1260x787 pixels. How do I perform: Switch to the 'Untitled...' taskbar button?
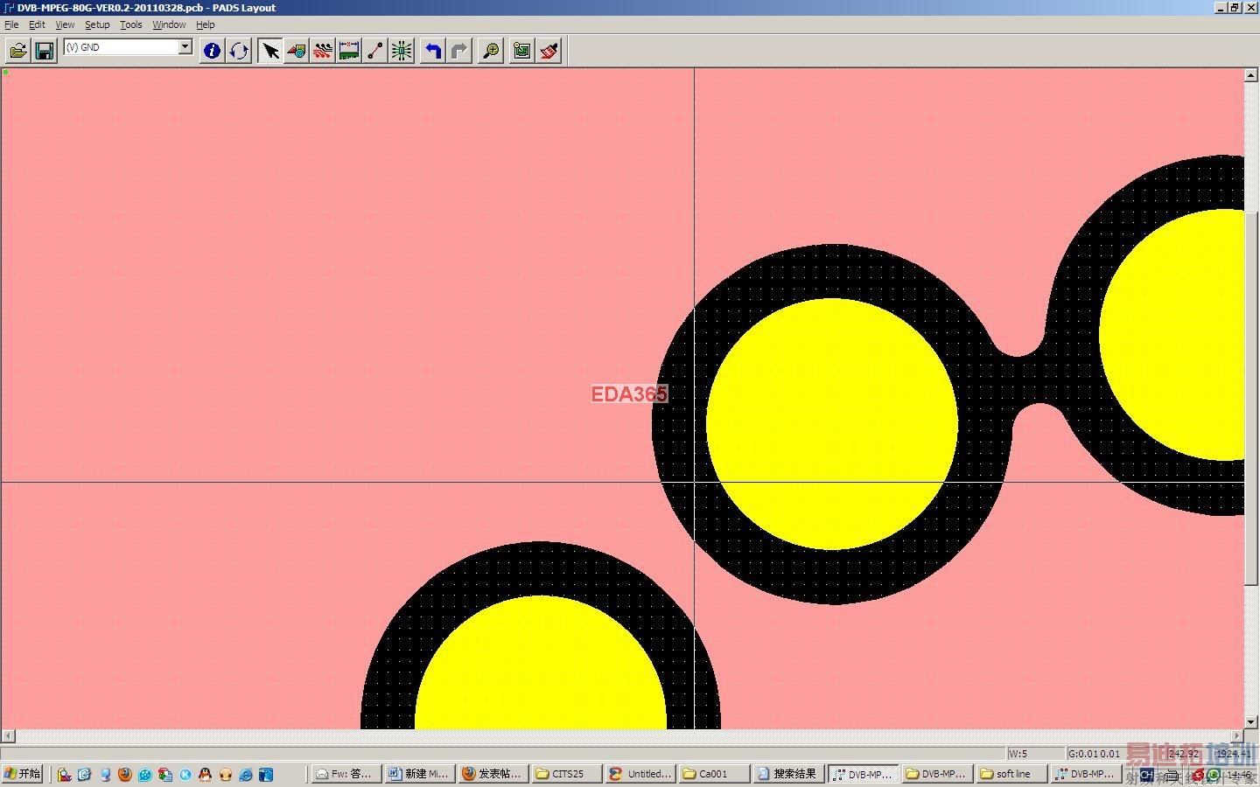pos(640,774)
